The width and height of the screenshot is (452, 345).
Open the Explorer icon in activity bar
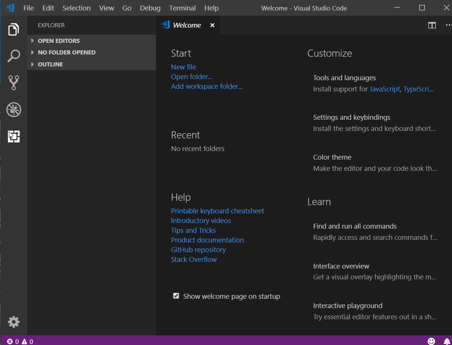pyautogui.click(x=14, y=29)
